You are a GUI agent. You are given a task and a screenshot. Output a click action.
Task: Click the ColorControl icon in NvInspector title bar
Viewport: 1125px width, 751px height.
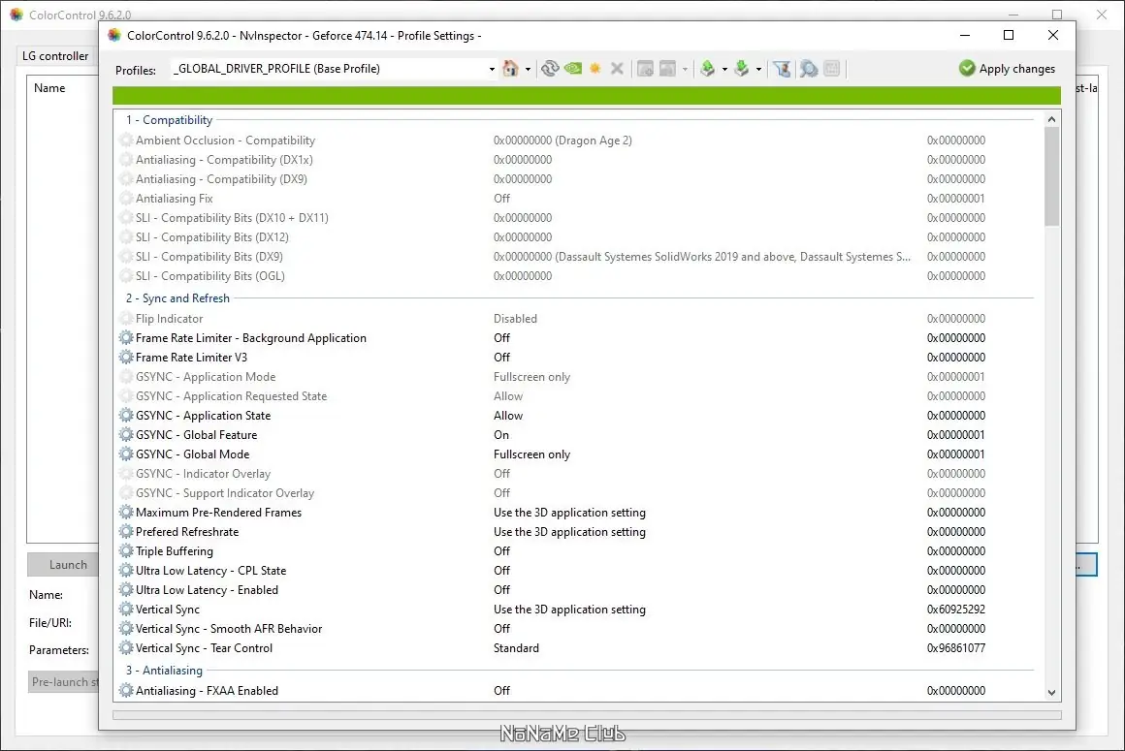(x=114, y=35)
